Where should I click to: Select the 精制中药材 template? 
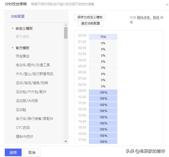pos(24,136)
